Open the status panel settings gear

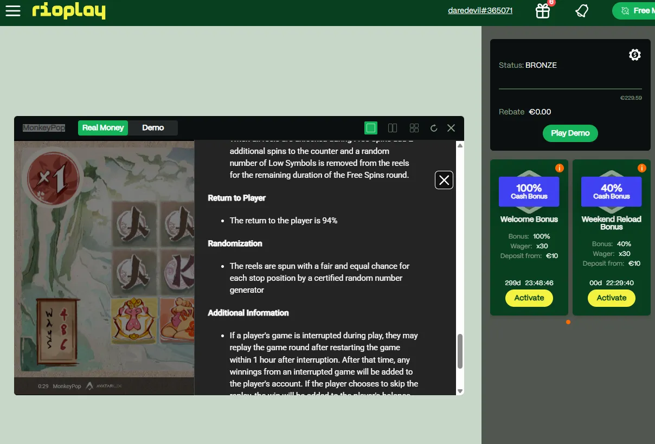pyautogui.click(x=635, y=55)
